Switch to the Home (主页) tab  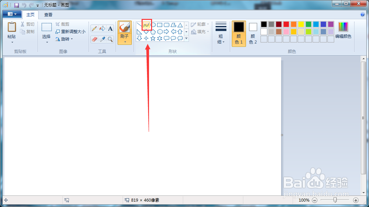click(x=30, y=14)
